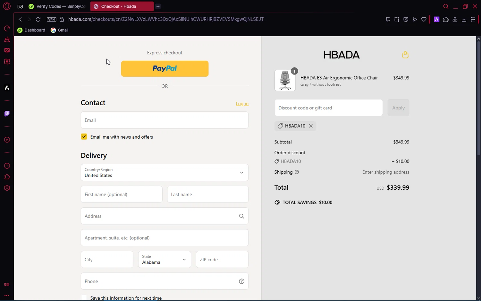Screen dimensions: 481x301
Task: Click the address search magnifier icon
Action: pyautogui.click(x=241, y=216)
